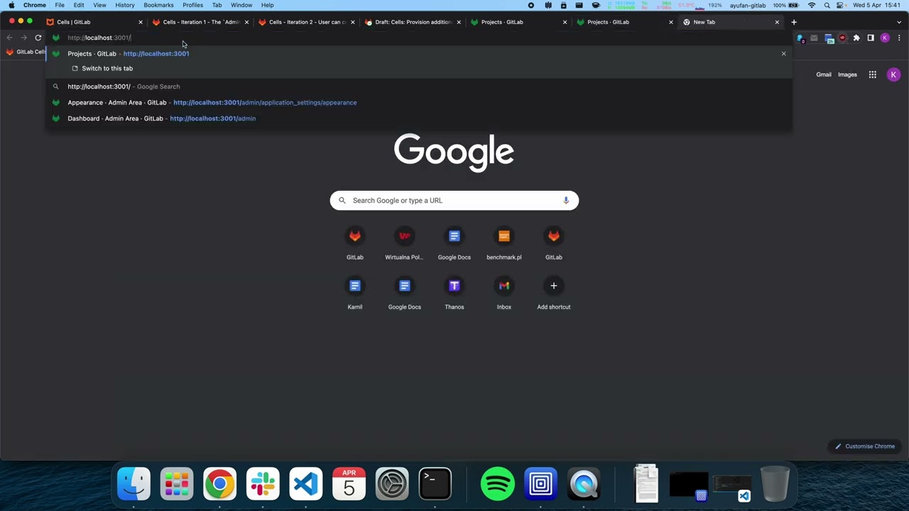Open Spotify from the Dock
This screenshot has height=511, width=909.
point(497,483)
